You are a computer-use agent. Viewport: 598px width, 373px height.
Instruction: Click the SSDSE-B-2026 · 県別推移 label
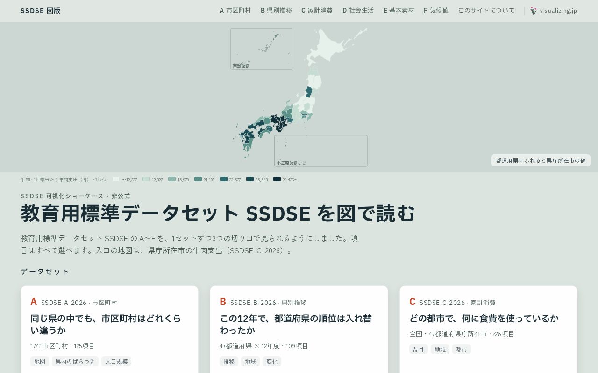tap(268, 303)
